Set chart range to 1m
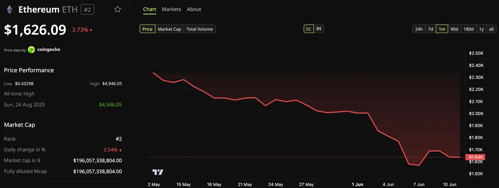 pyautogui.click(x=442, y=29)
